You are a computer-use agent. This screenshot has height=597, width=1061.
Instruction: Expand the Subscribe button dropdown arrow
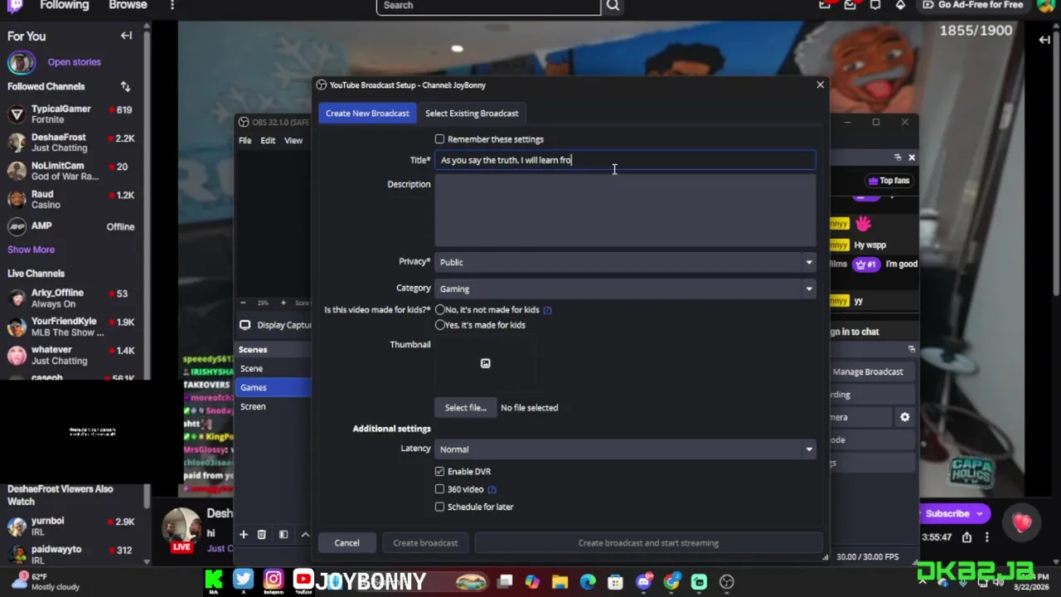[x=980, y=514]
